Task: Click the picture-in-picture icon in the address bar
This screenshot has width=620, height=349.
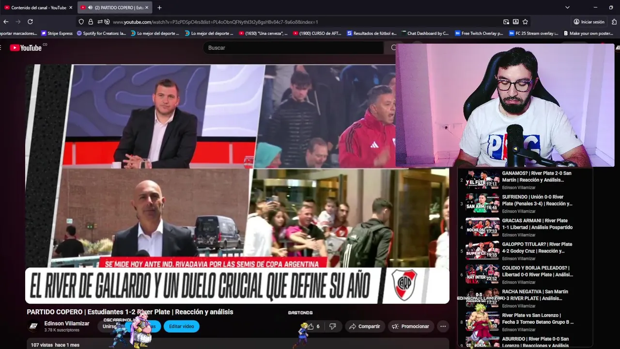Action: pyautogui.click(x=506, y=22)
